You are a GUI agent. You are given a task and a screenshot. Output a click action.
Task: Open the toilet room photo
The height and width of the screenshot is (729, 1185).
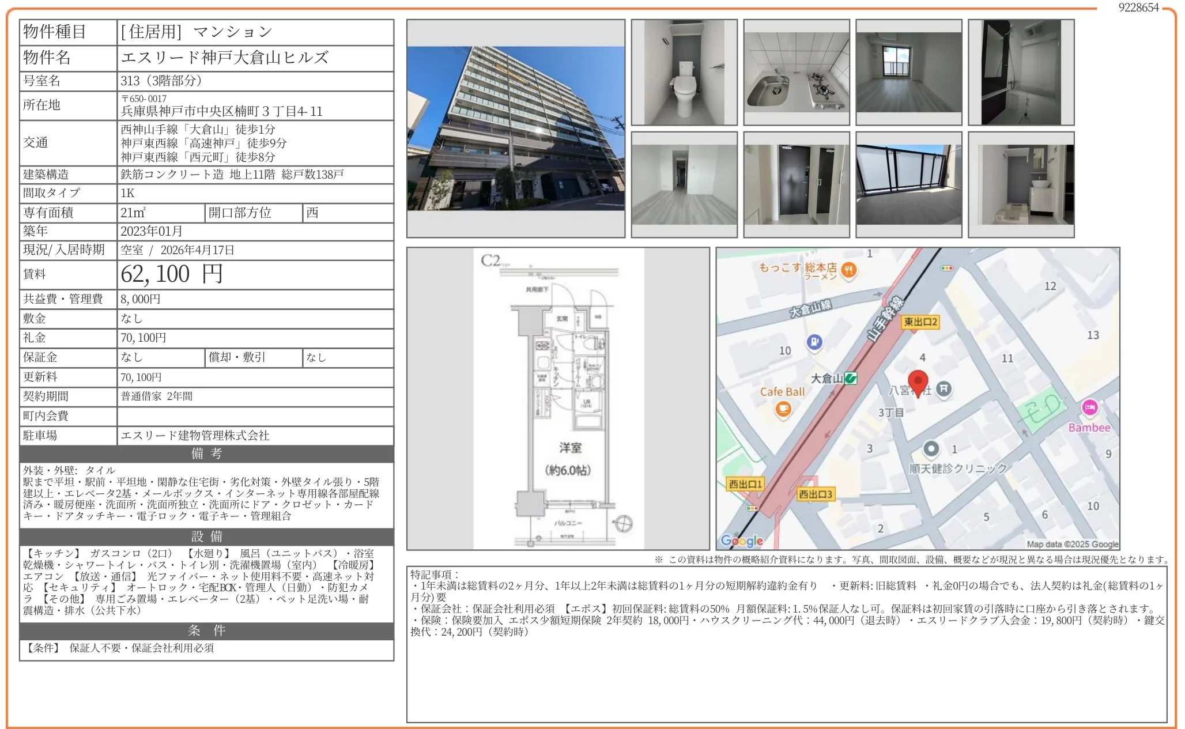point(684,73)
